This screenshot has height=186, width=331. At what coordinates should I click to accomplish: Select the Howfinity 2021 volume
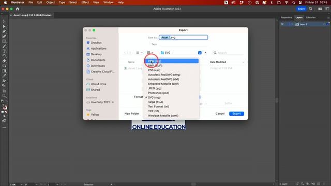point(98,102)
